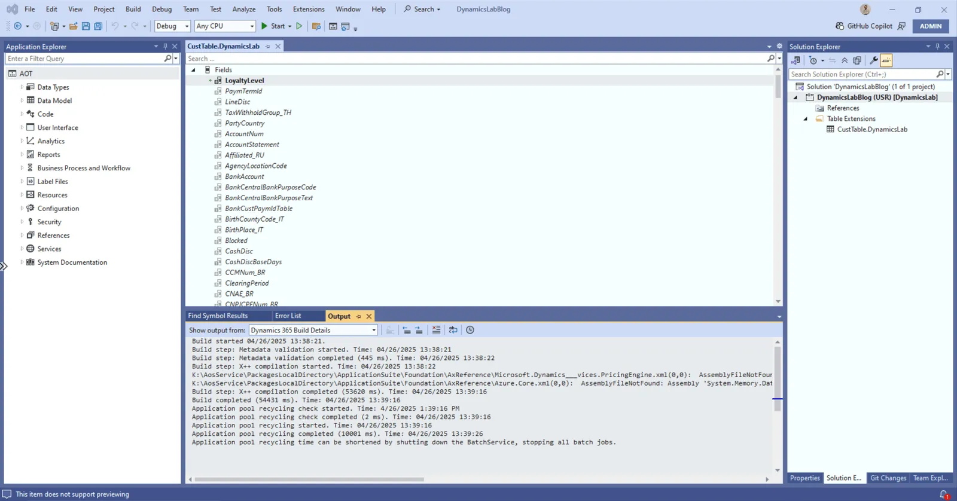
Task: Select the Security node in AOT
Action: click(x=49, y=222)
